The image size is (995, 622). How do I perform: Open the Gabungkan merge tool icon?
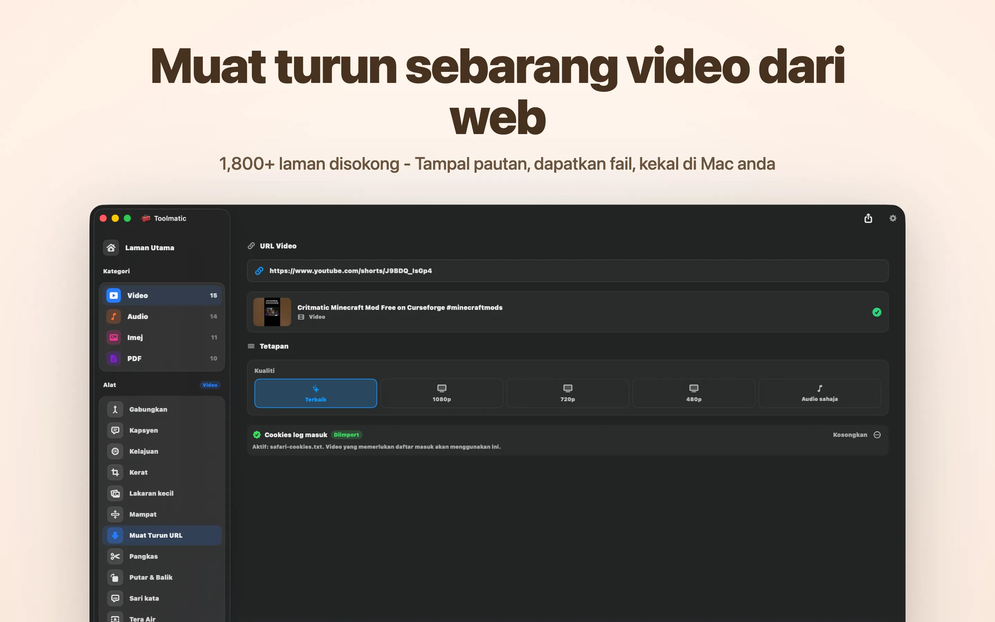(115, 409)
